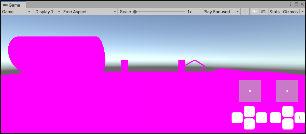Expand the Free Aspect resolution dropdown
This screenshot has height=134, width=306.
click(90, 12)
